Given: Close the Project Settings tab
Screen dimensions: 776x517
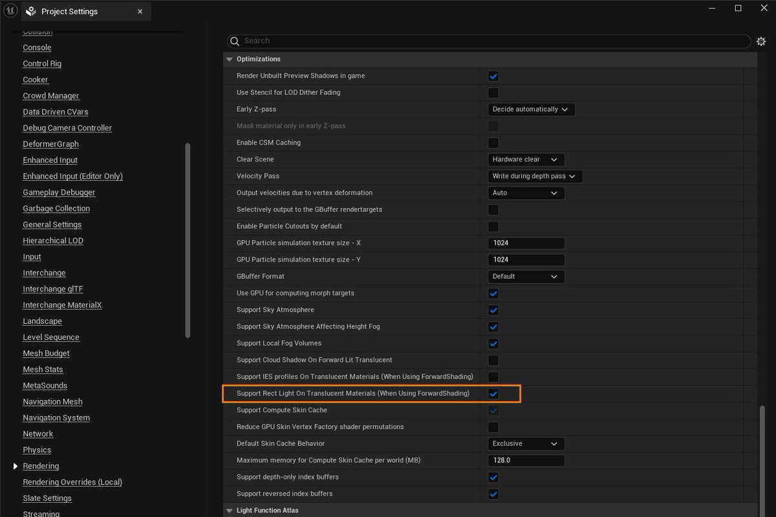Looking at the screenshot, I should (x=141, y=12).
